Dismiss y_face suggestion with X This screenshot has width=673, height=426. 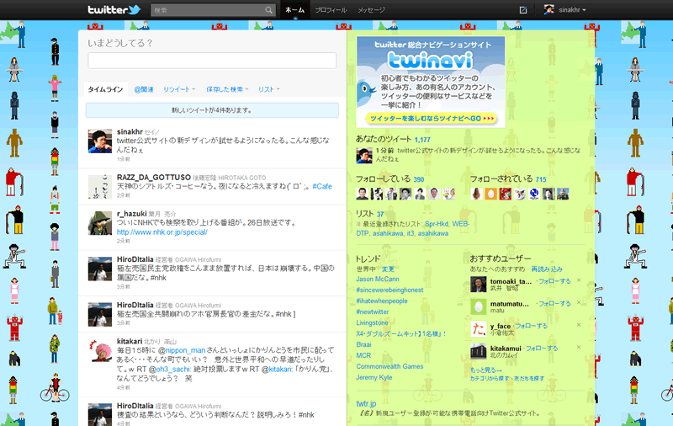coord(579,325)
